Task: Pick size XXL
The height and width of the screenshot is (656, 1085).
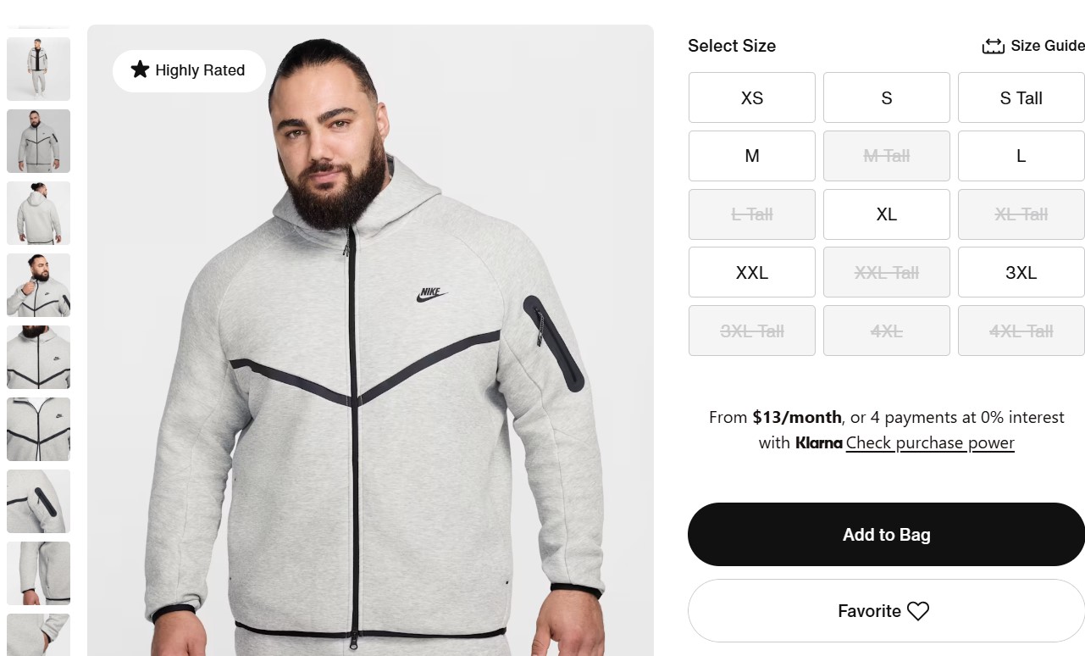Action: (x=751, y=272)
